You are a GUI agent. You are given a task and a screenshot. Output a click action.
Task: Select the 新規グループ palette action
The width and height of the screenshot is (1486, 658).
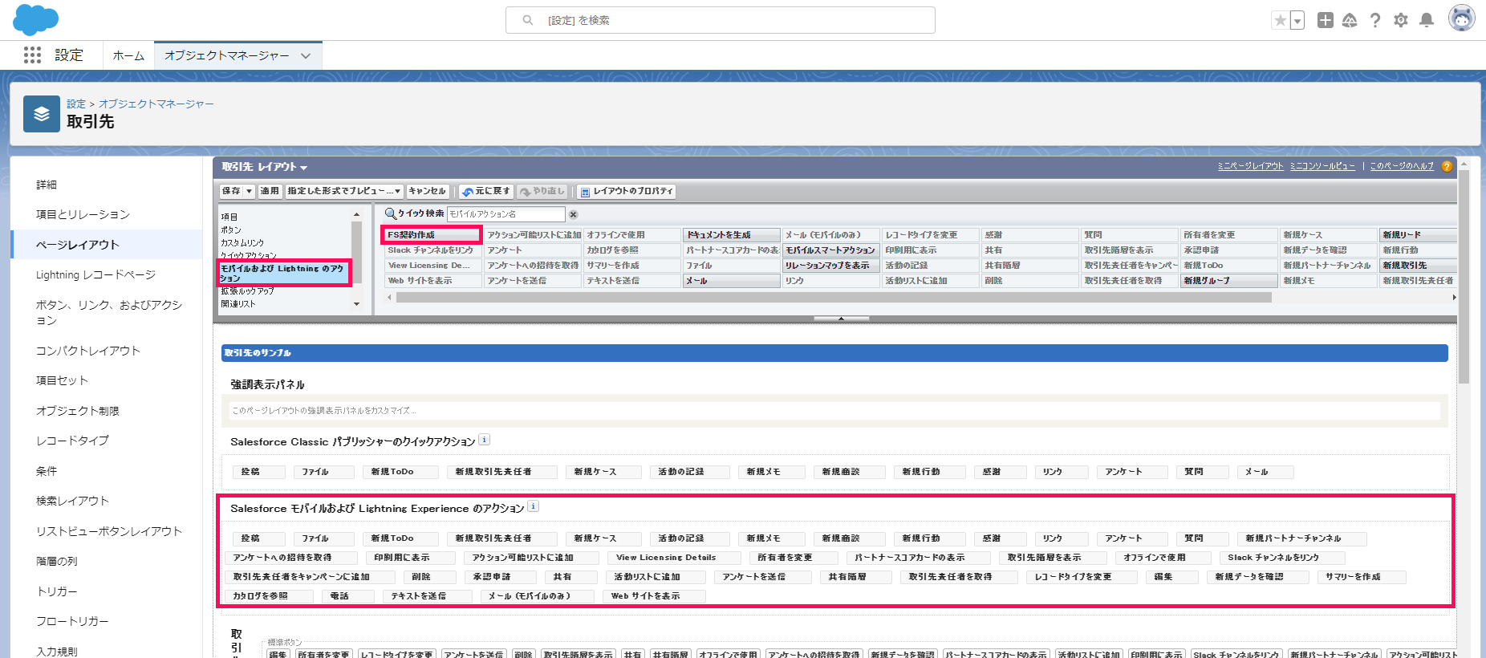[x=1228, y=281]
